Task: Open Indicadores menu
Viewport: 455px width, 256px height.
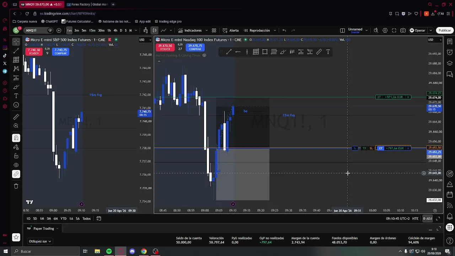Action: (190, 30)
